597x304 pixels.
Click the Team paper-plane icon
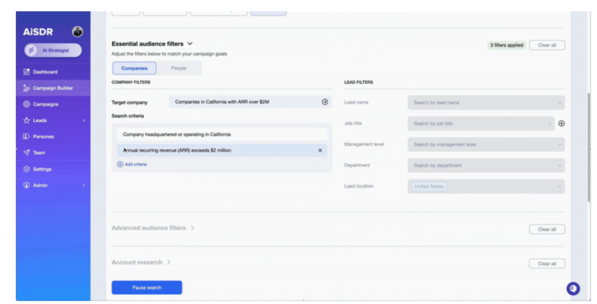[x=26, y=153]
